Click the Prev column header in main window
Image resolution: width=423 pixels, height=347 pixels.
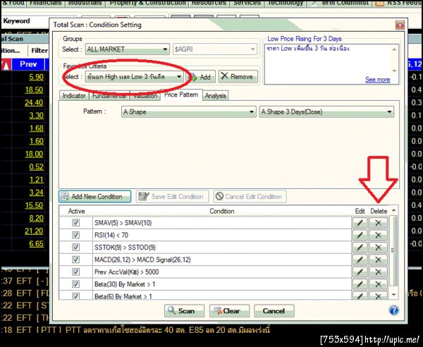point(28,64)
